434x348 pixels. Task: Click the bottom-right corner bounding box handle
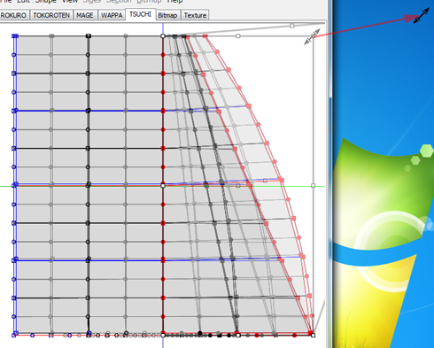[314, 335]
